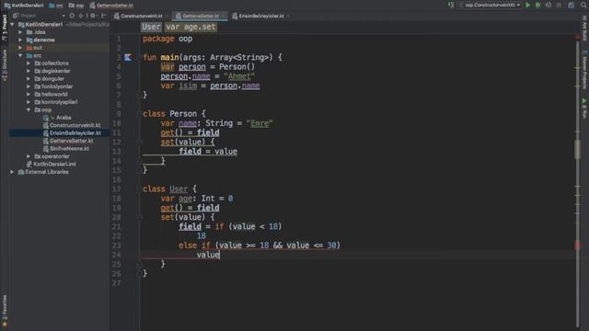Close the ErisimBelirleyiciler.kt tab
589x331 pixels.
(288, 17)
